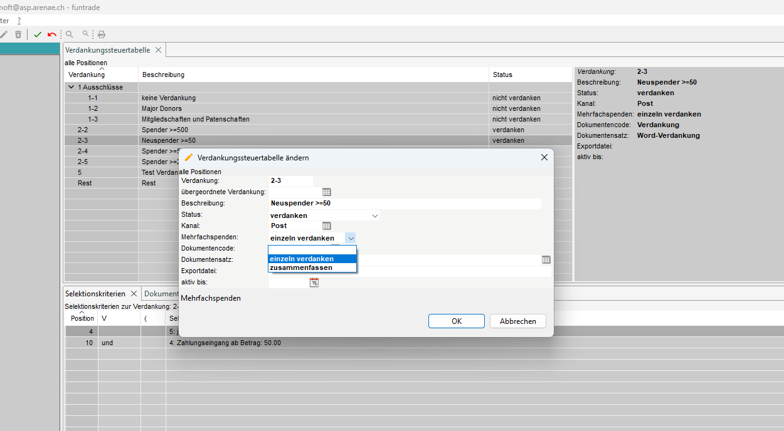Switch to the Selektionskriterien tab
This screenshot has width=784, height=431.
click(95, 294)
